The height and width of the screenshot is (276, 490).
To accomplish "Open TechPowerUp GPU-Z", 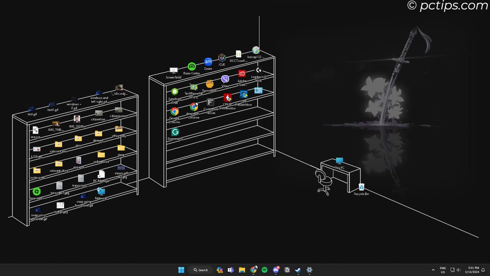I will (193, 87).
